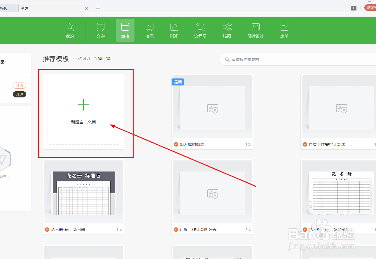Click the dark 开通 button
The height and width of the screenshot is (259, 376).
pos(20,94)
